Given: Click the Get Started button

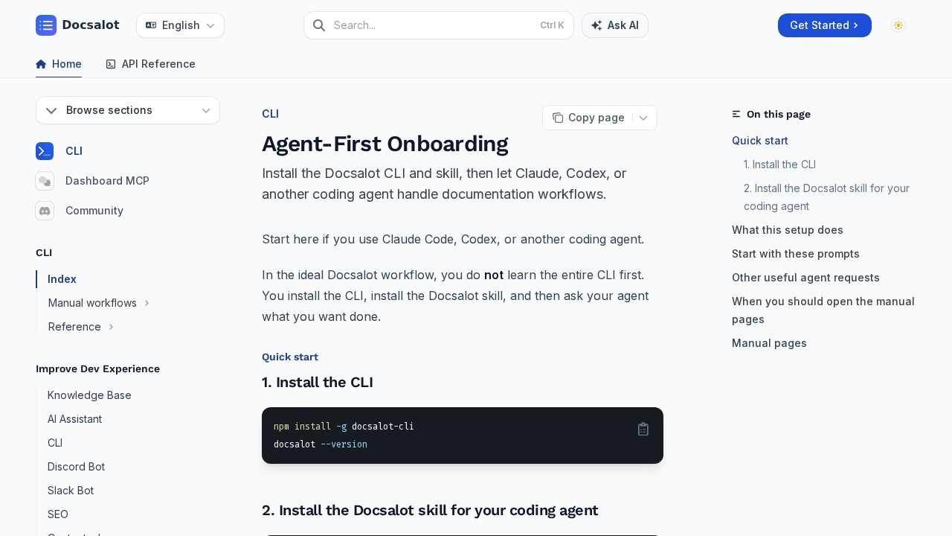Looking at the screenshot, I should pyautogui.click(x=824, y=25).
